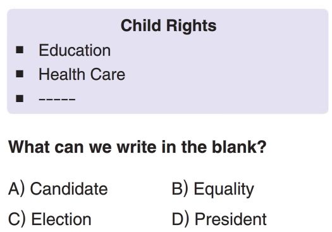The image size is (332, 232).
Task: Choose the answer word Election
Action: (61, 219)
